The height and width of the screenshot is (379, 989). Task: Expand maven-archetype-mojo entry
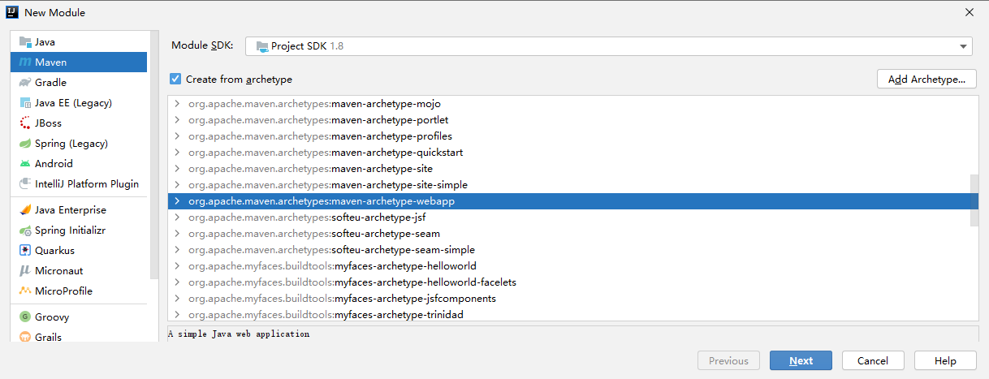pyautogui.click(x=177, y=104)
